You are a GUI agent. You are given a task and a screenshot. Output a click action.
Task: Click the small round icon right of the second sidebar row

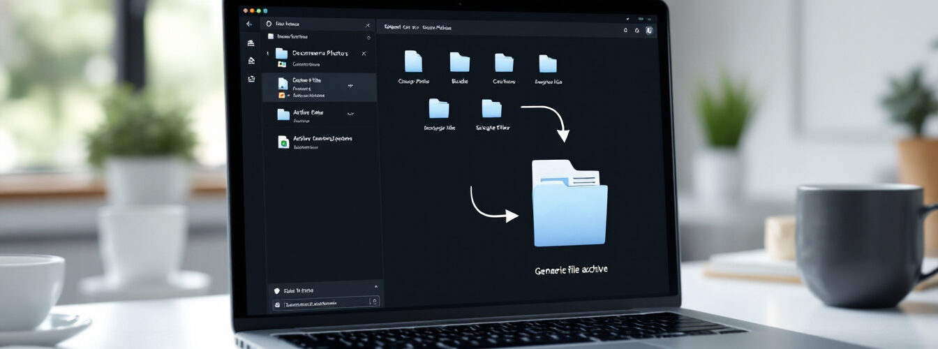click(x=368, y=37)
